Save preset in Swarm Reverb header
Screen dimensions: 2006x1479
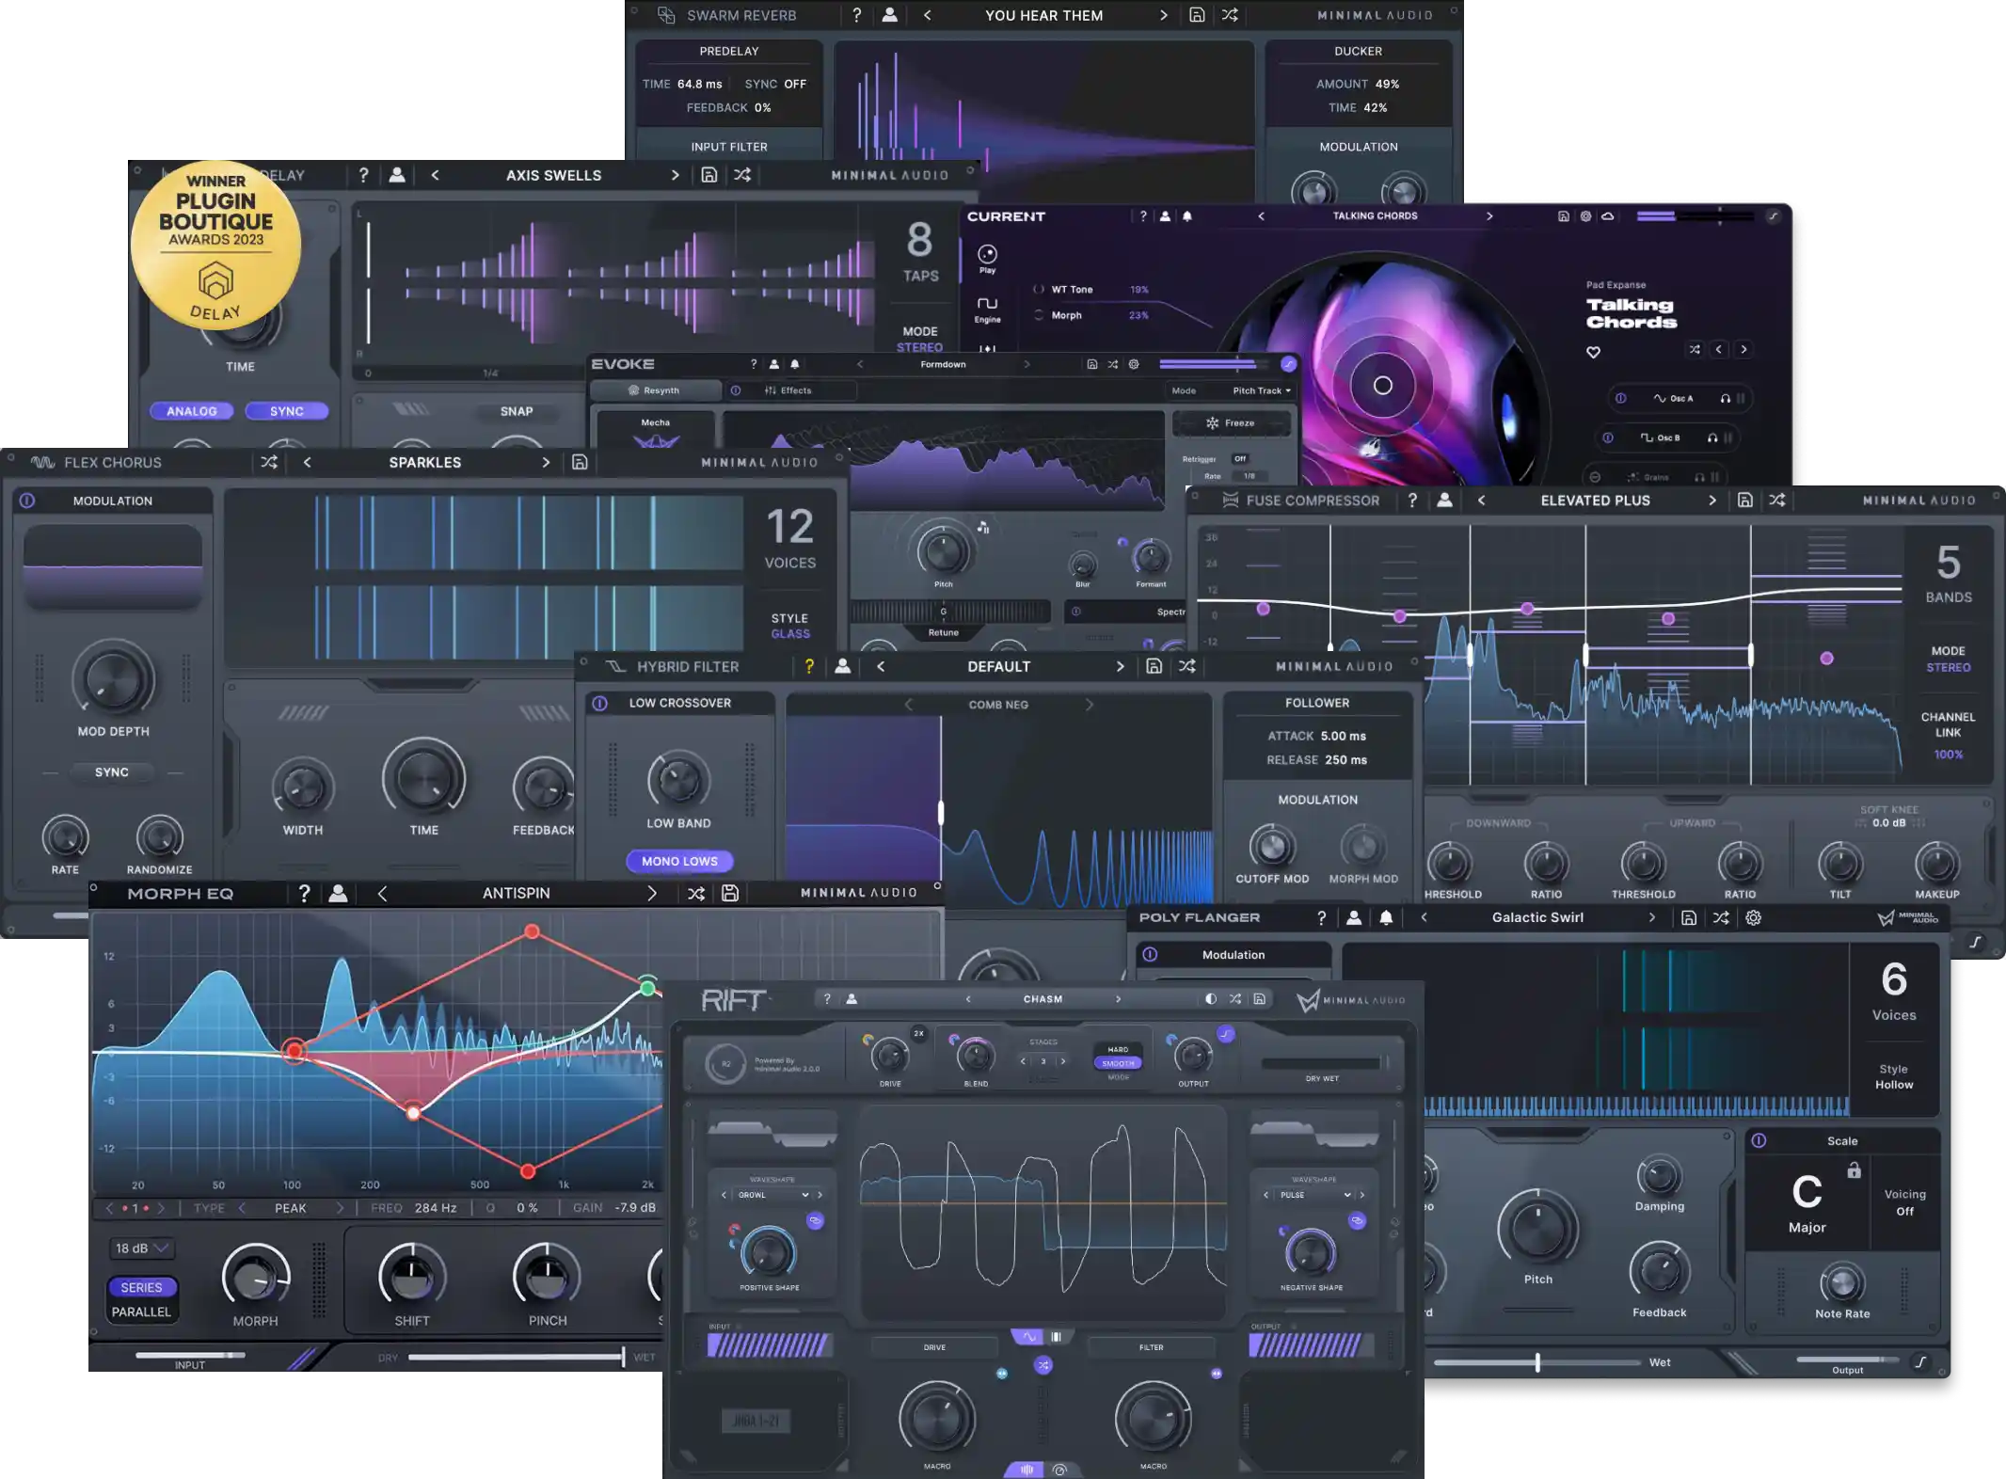(1197, 15)
